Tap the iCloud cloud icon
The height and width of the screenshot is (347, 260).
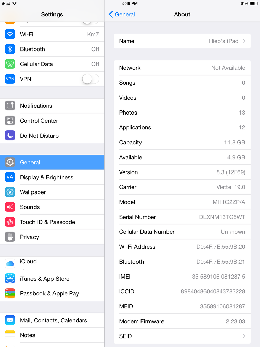tap(10, 264)
